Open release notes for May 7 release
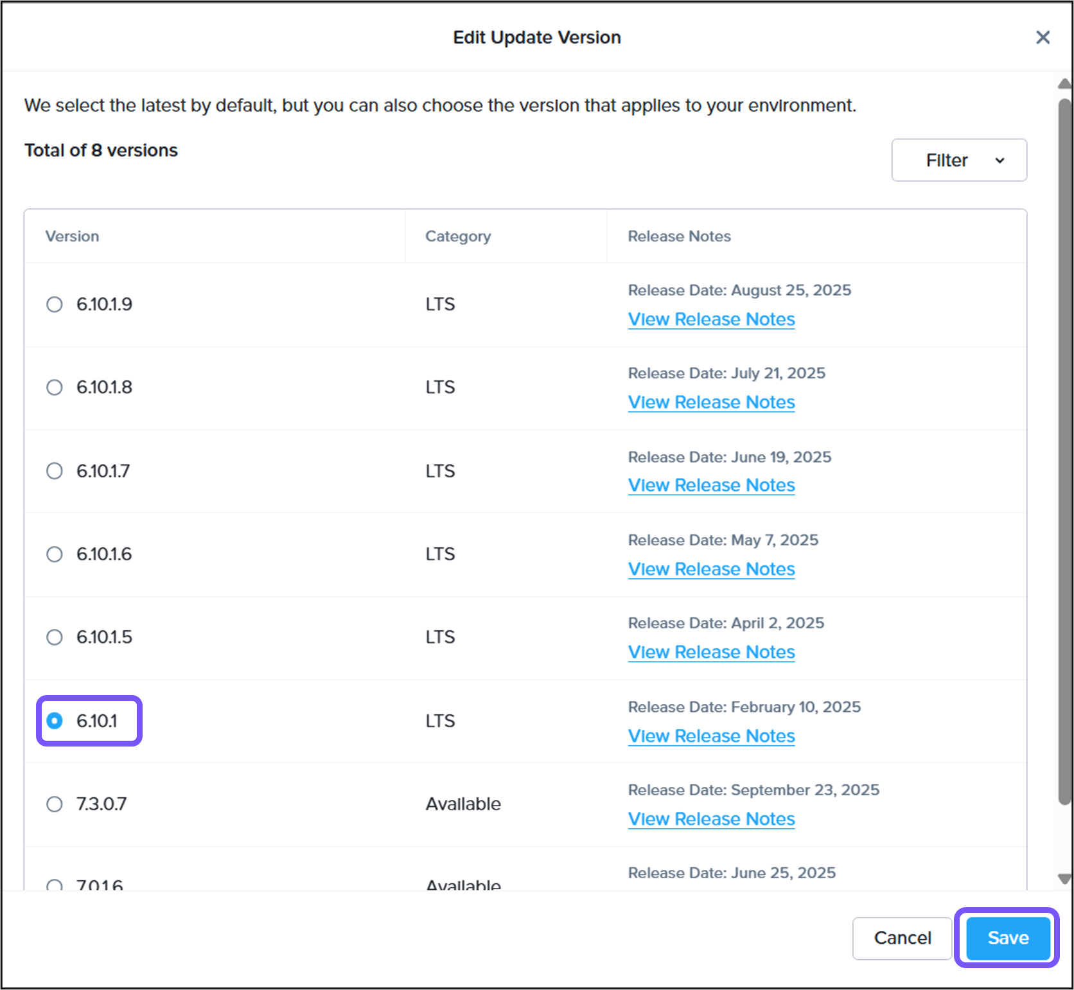 (x=711, y=569)
